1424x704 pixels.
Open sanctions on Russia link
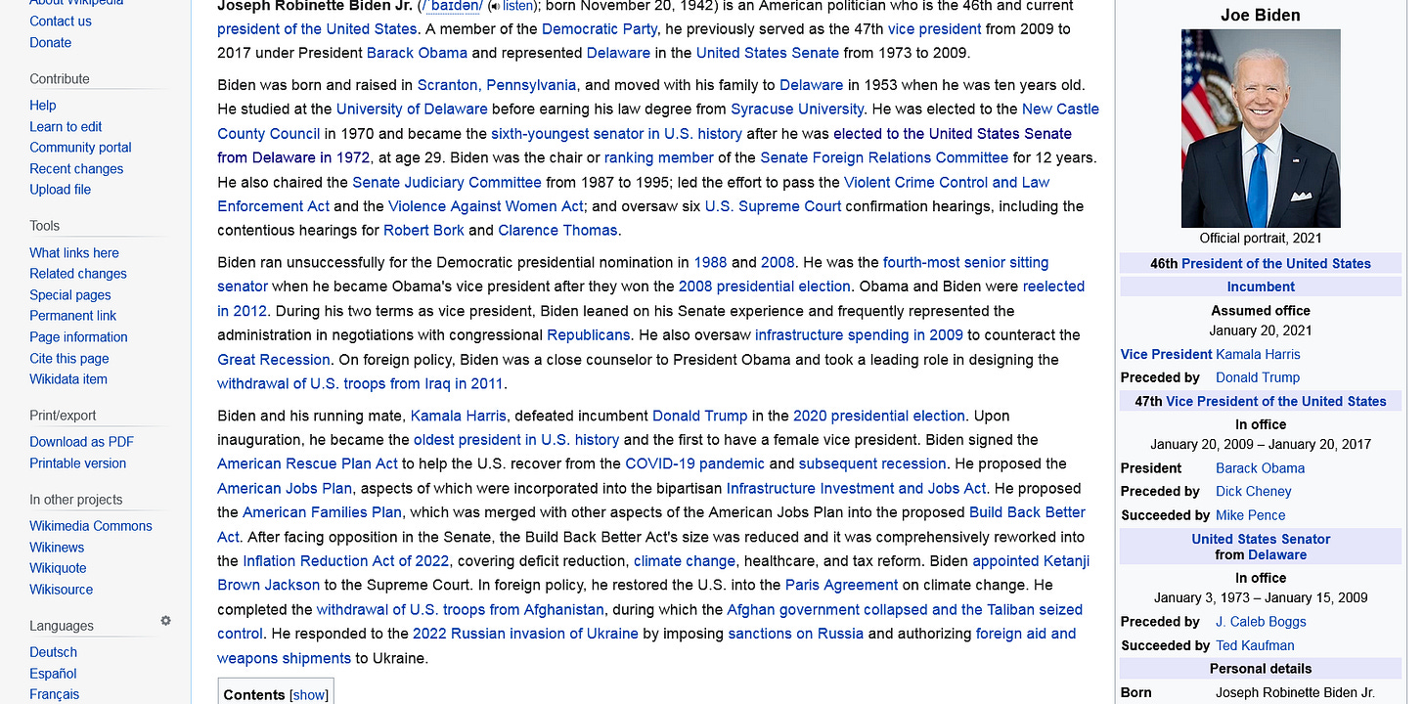point(796,634)
